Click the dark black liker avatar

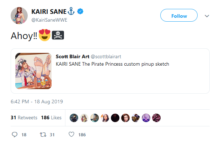coord(115,118)
